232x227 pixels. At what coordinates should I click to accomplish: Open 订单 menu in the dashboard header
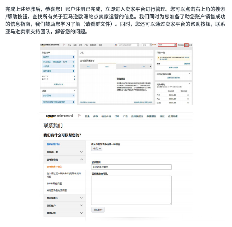pyautogui.click(x=81, y=45)
